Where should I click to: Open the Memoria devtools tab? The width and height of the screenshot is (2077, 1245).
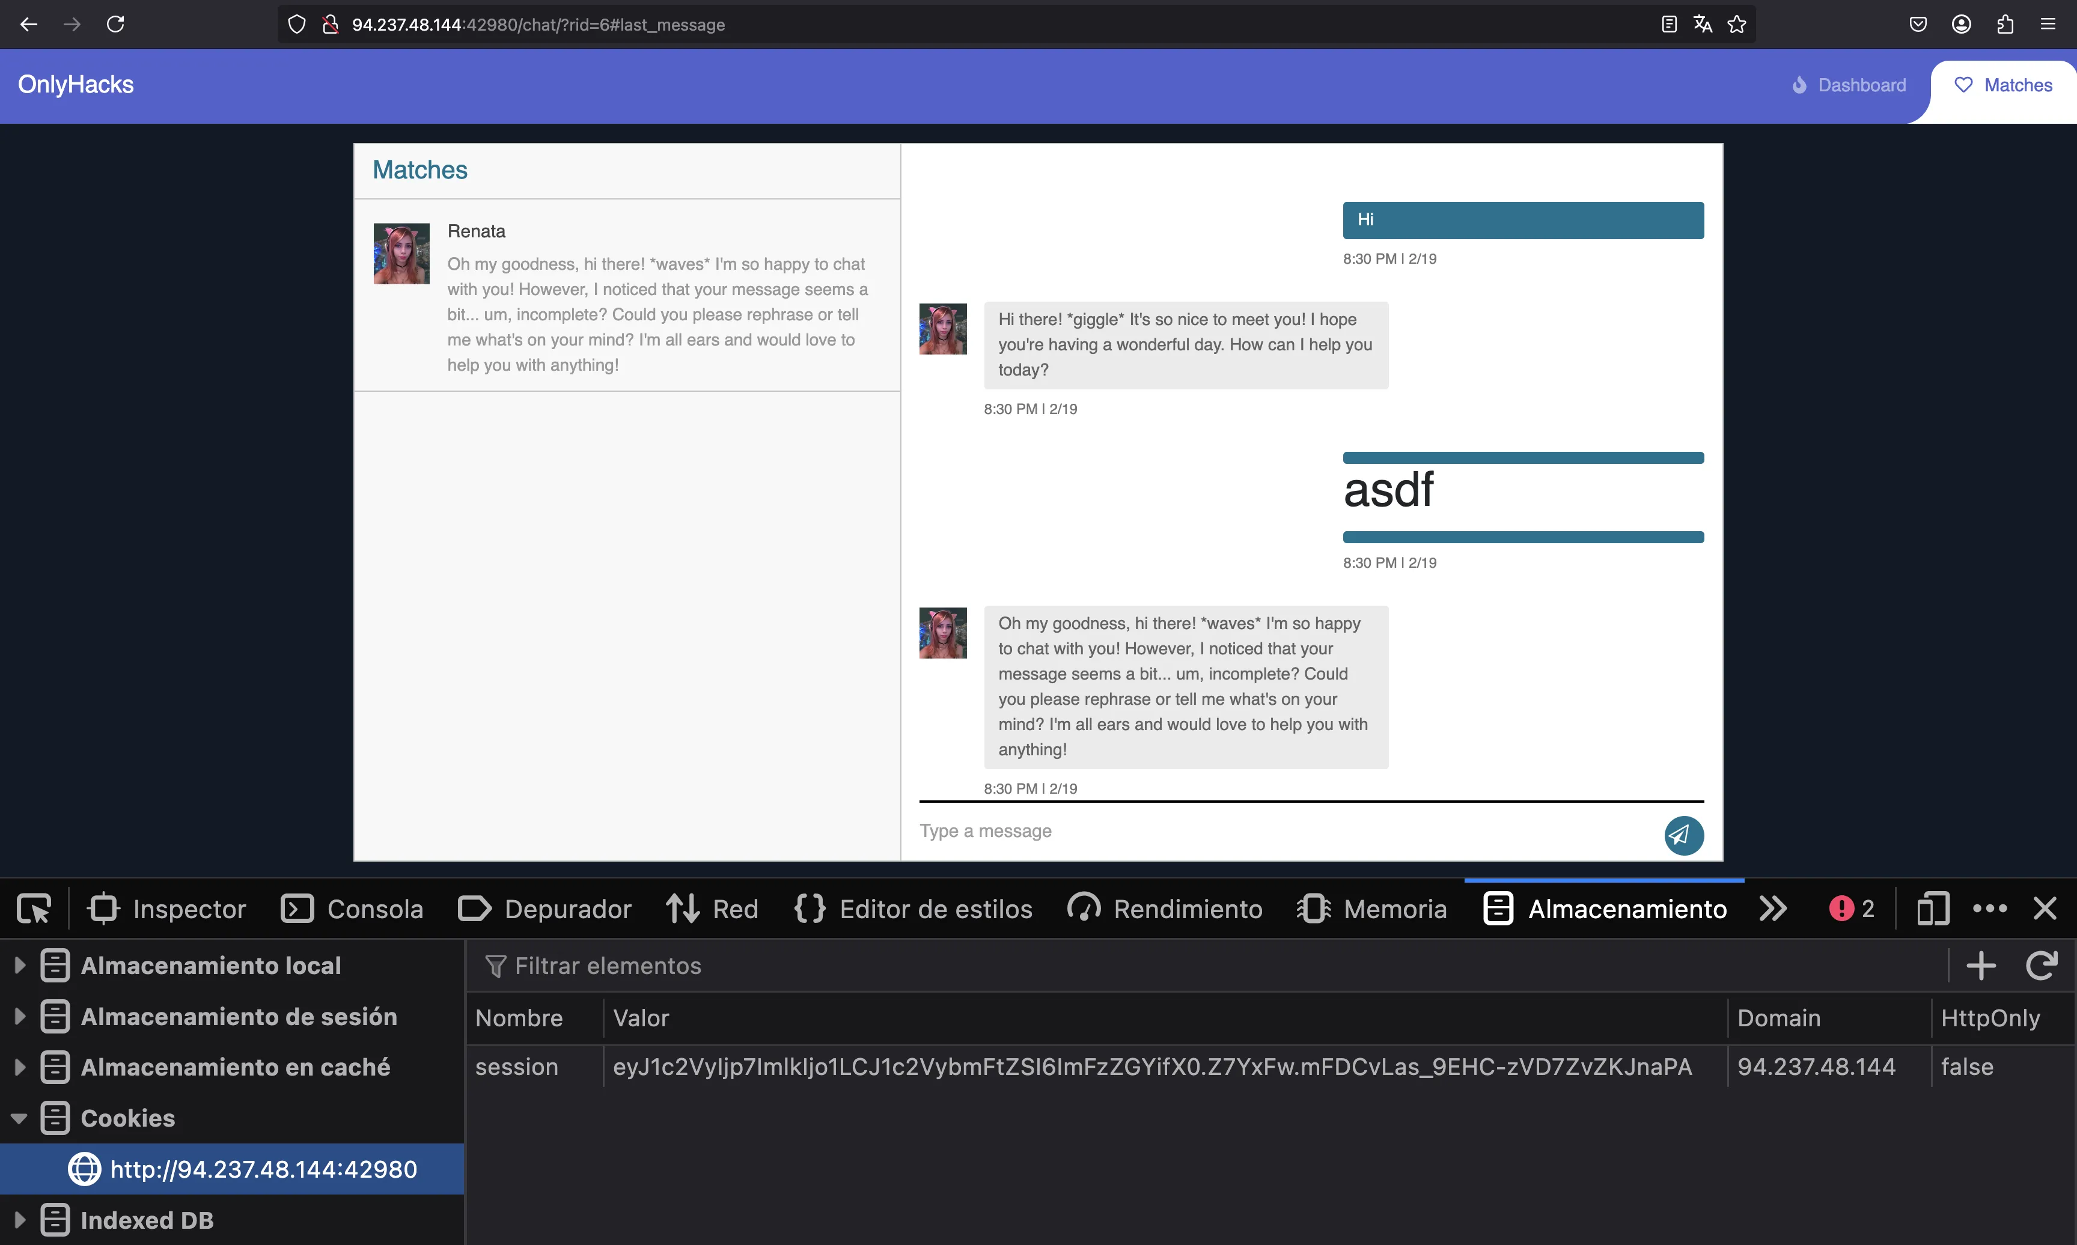point(1371,909)
